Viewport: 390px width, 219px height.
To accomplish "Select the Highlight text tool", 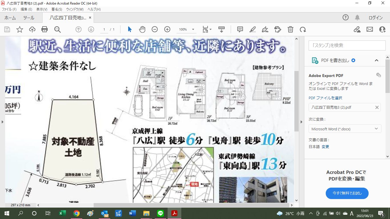I will tap(252, 29).
